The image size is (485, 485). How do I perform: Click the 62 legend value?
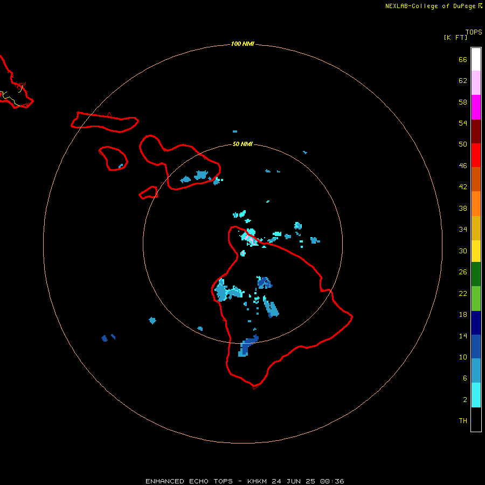point(463,81)
